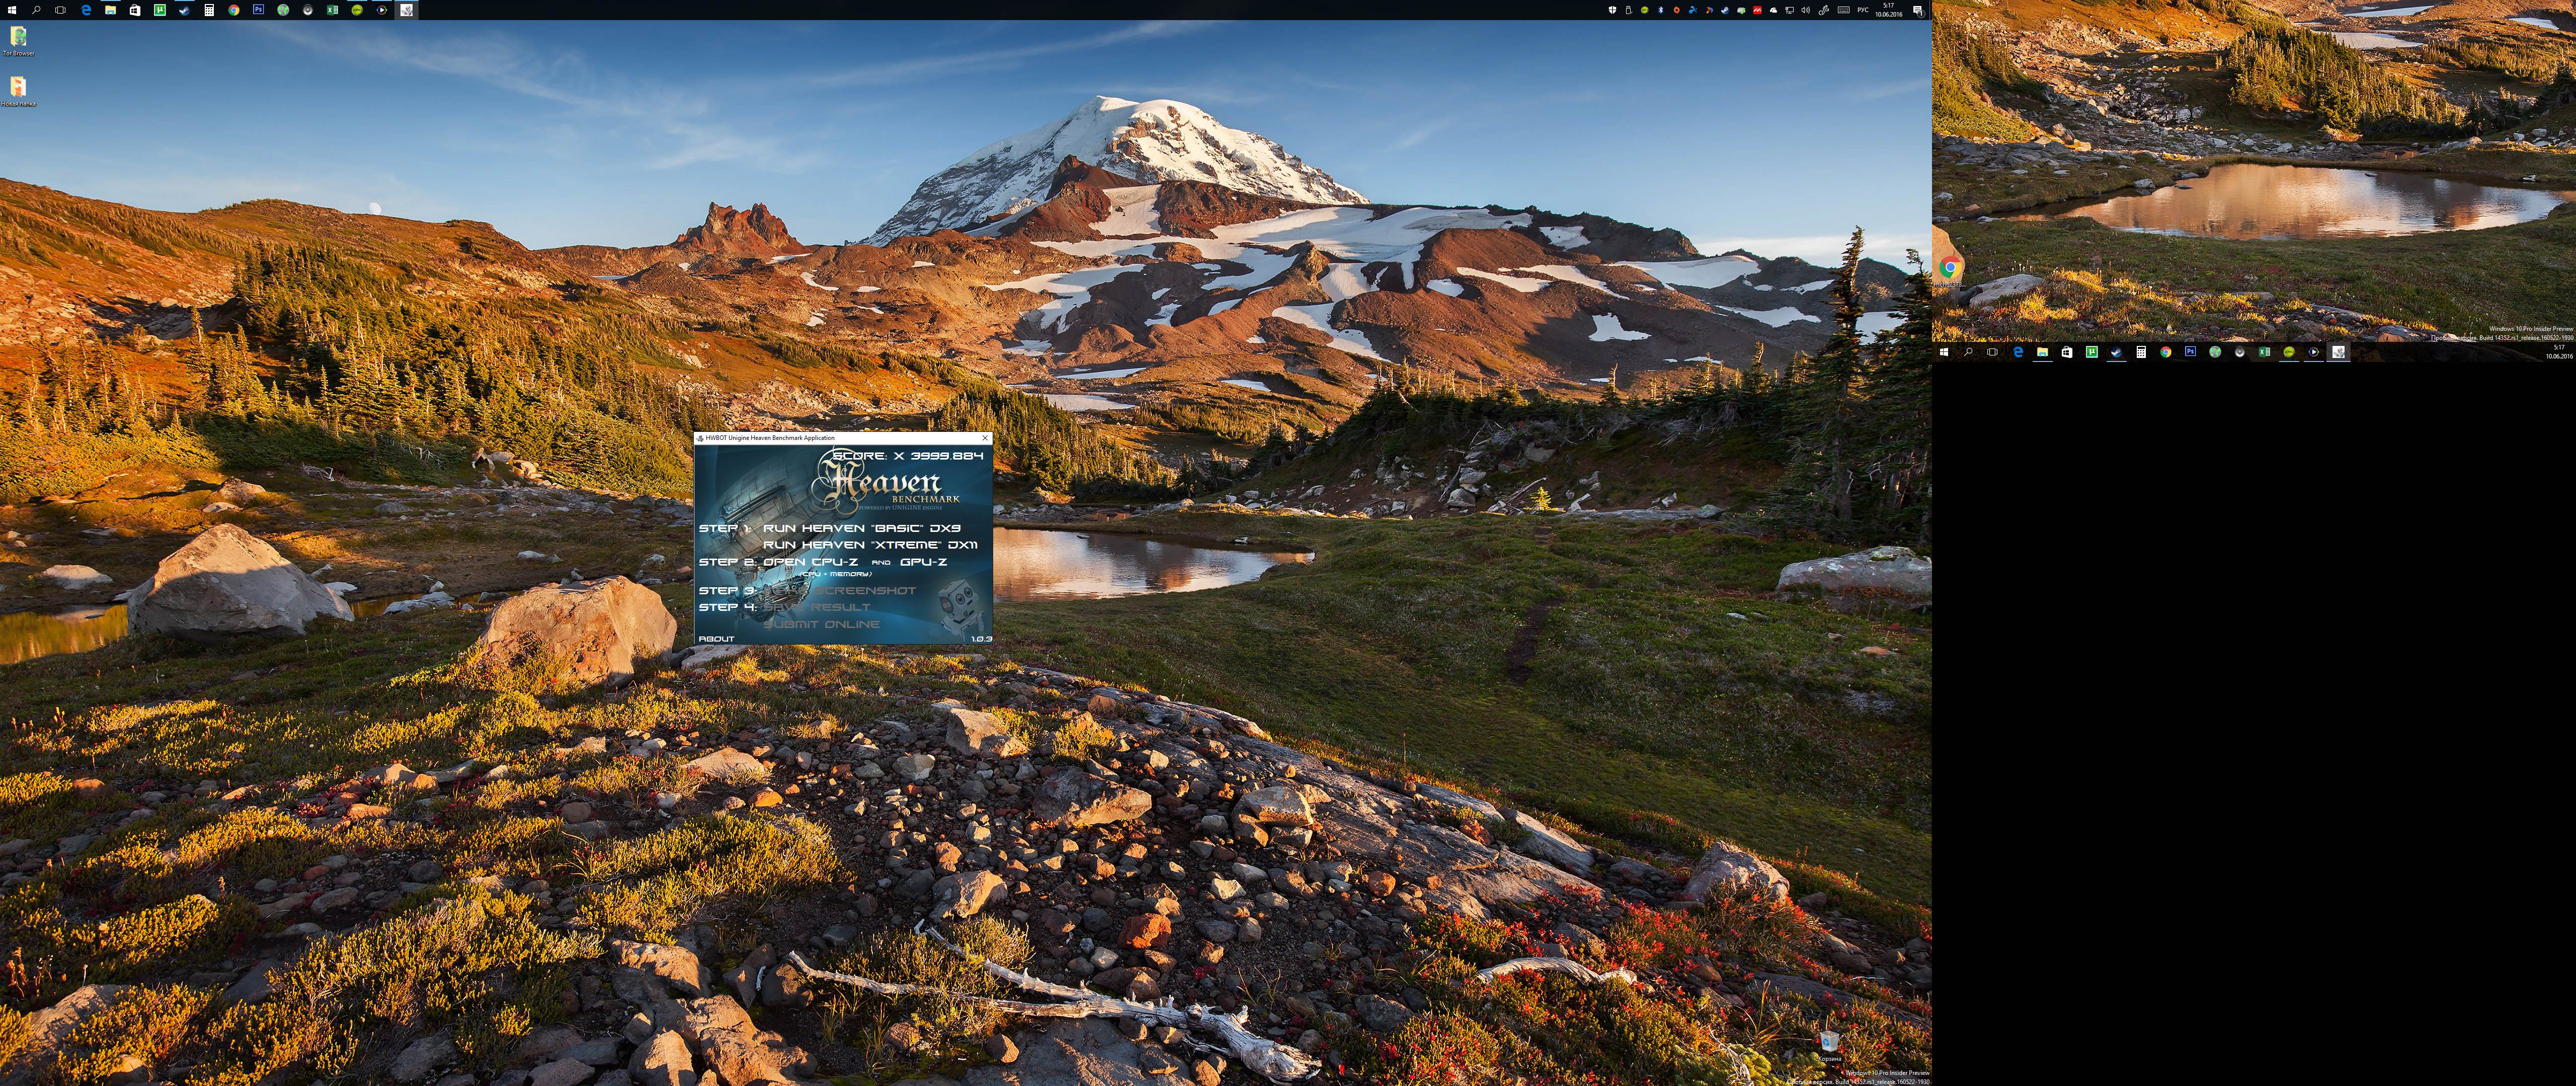Select the Новая папка desktop folder

18,91
